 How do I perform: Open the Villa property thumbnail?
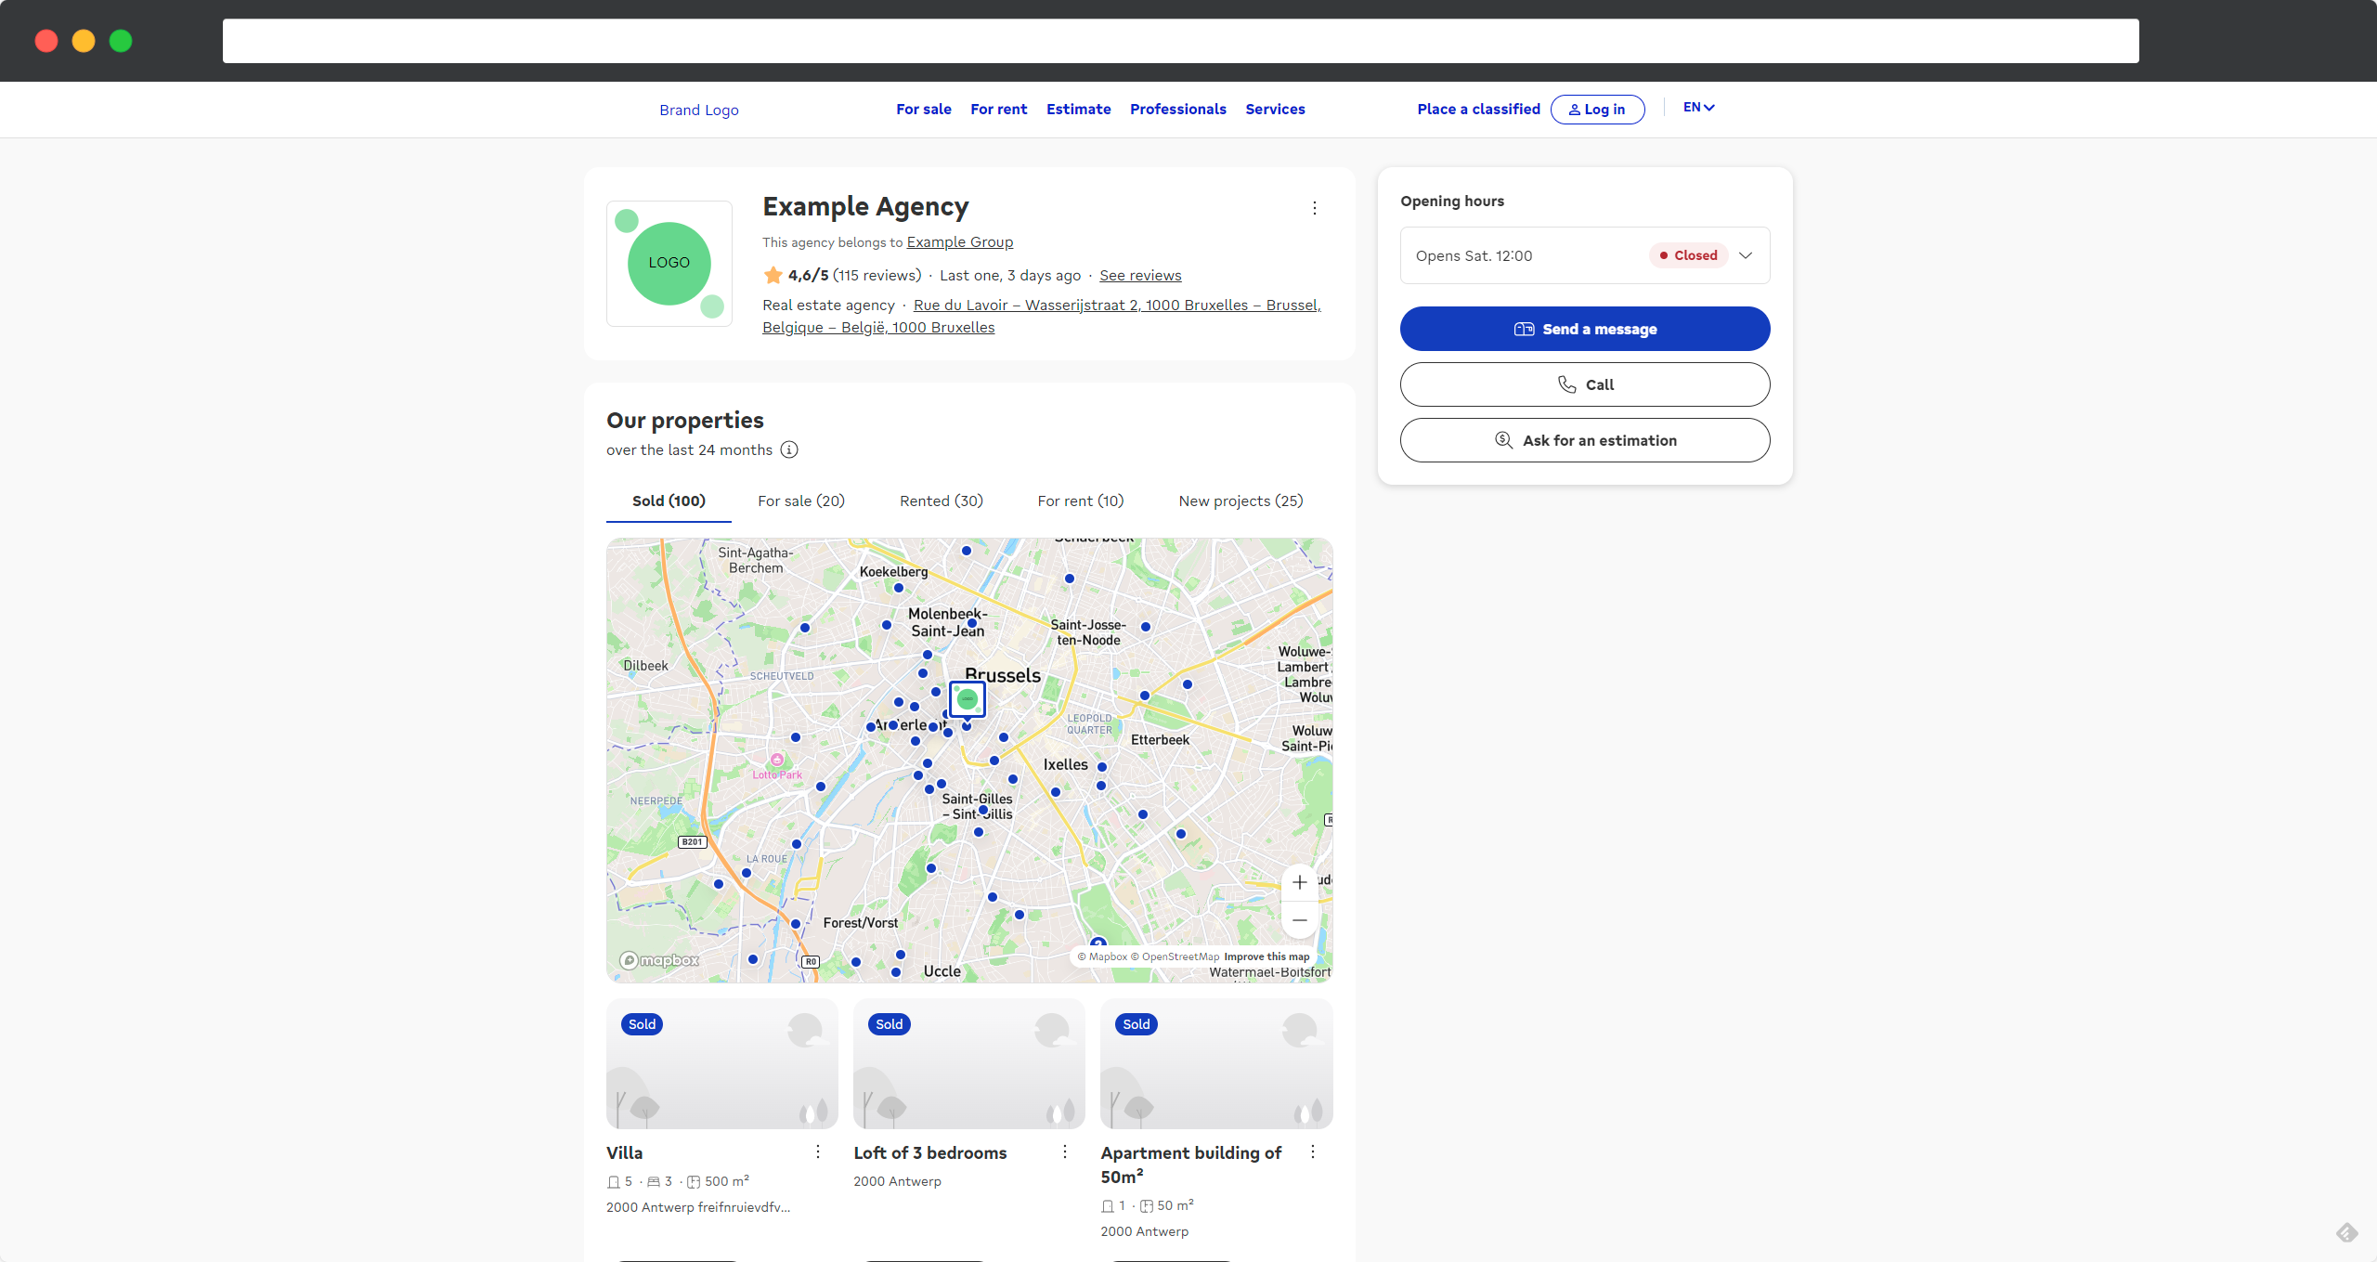[x=722, y=1064]
